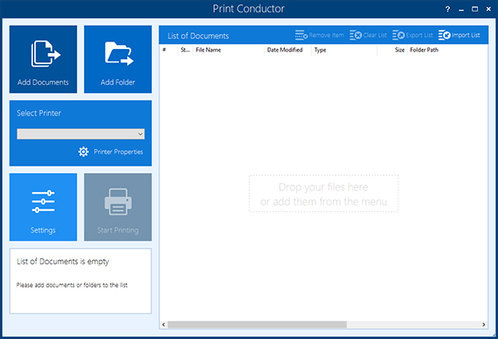
Task: Click Remove Item in the toolbar
Action: coord(319,35)
